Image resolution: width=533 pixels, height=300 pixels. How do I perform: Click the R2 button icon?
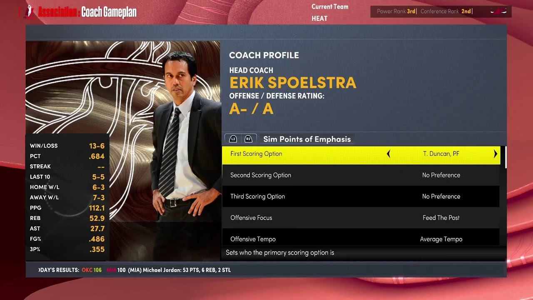click(248, 139)
